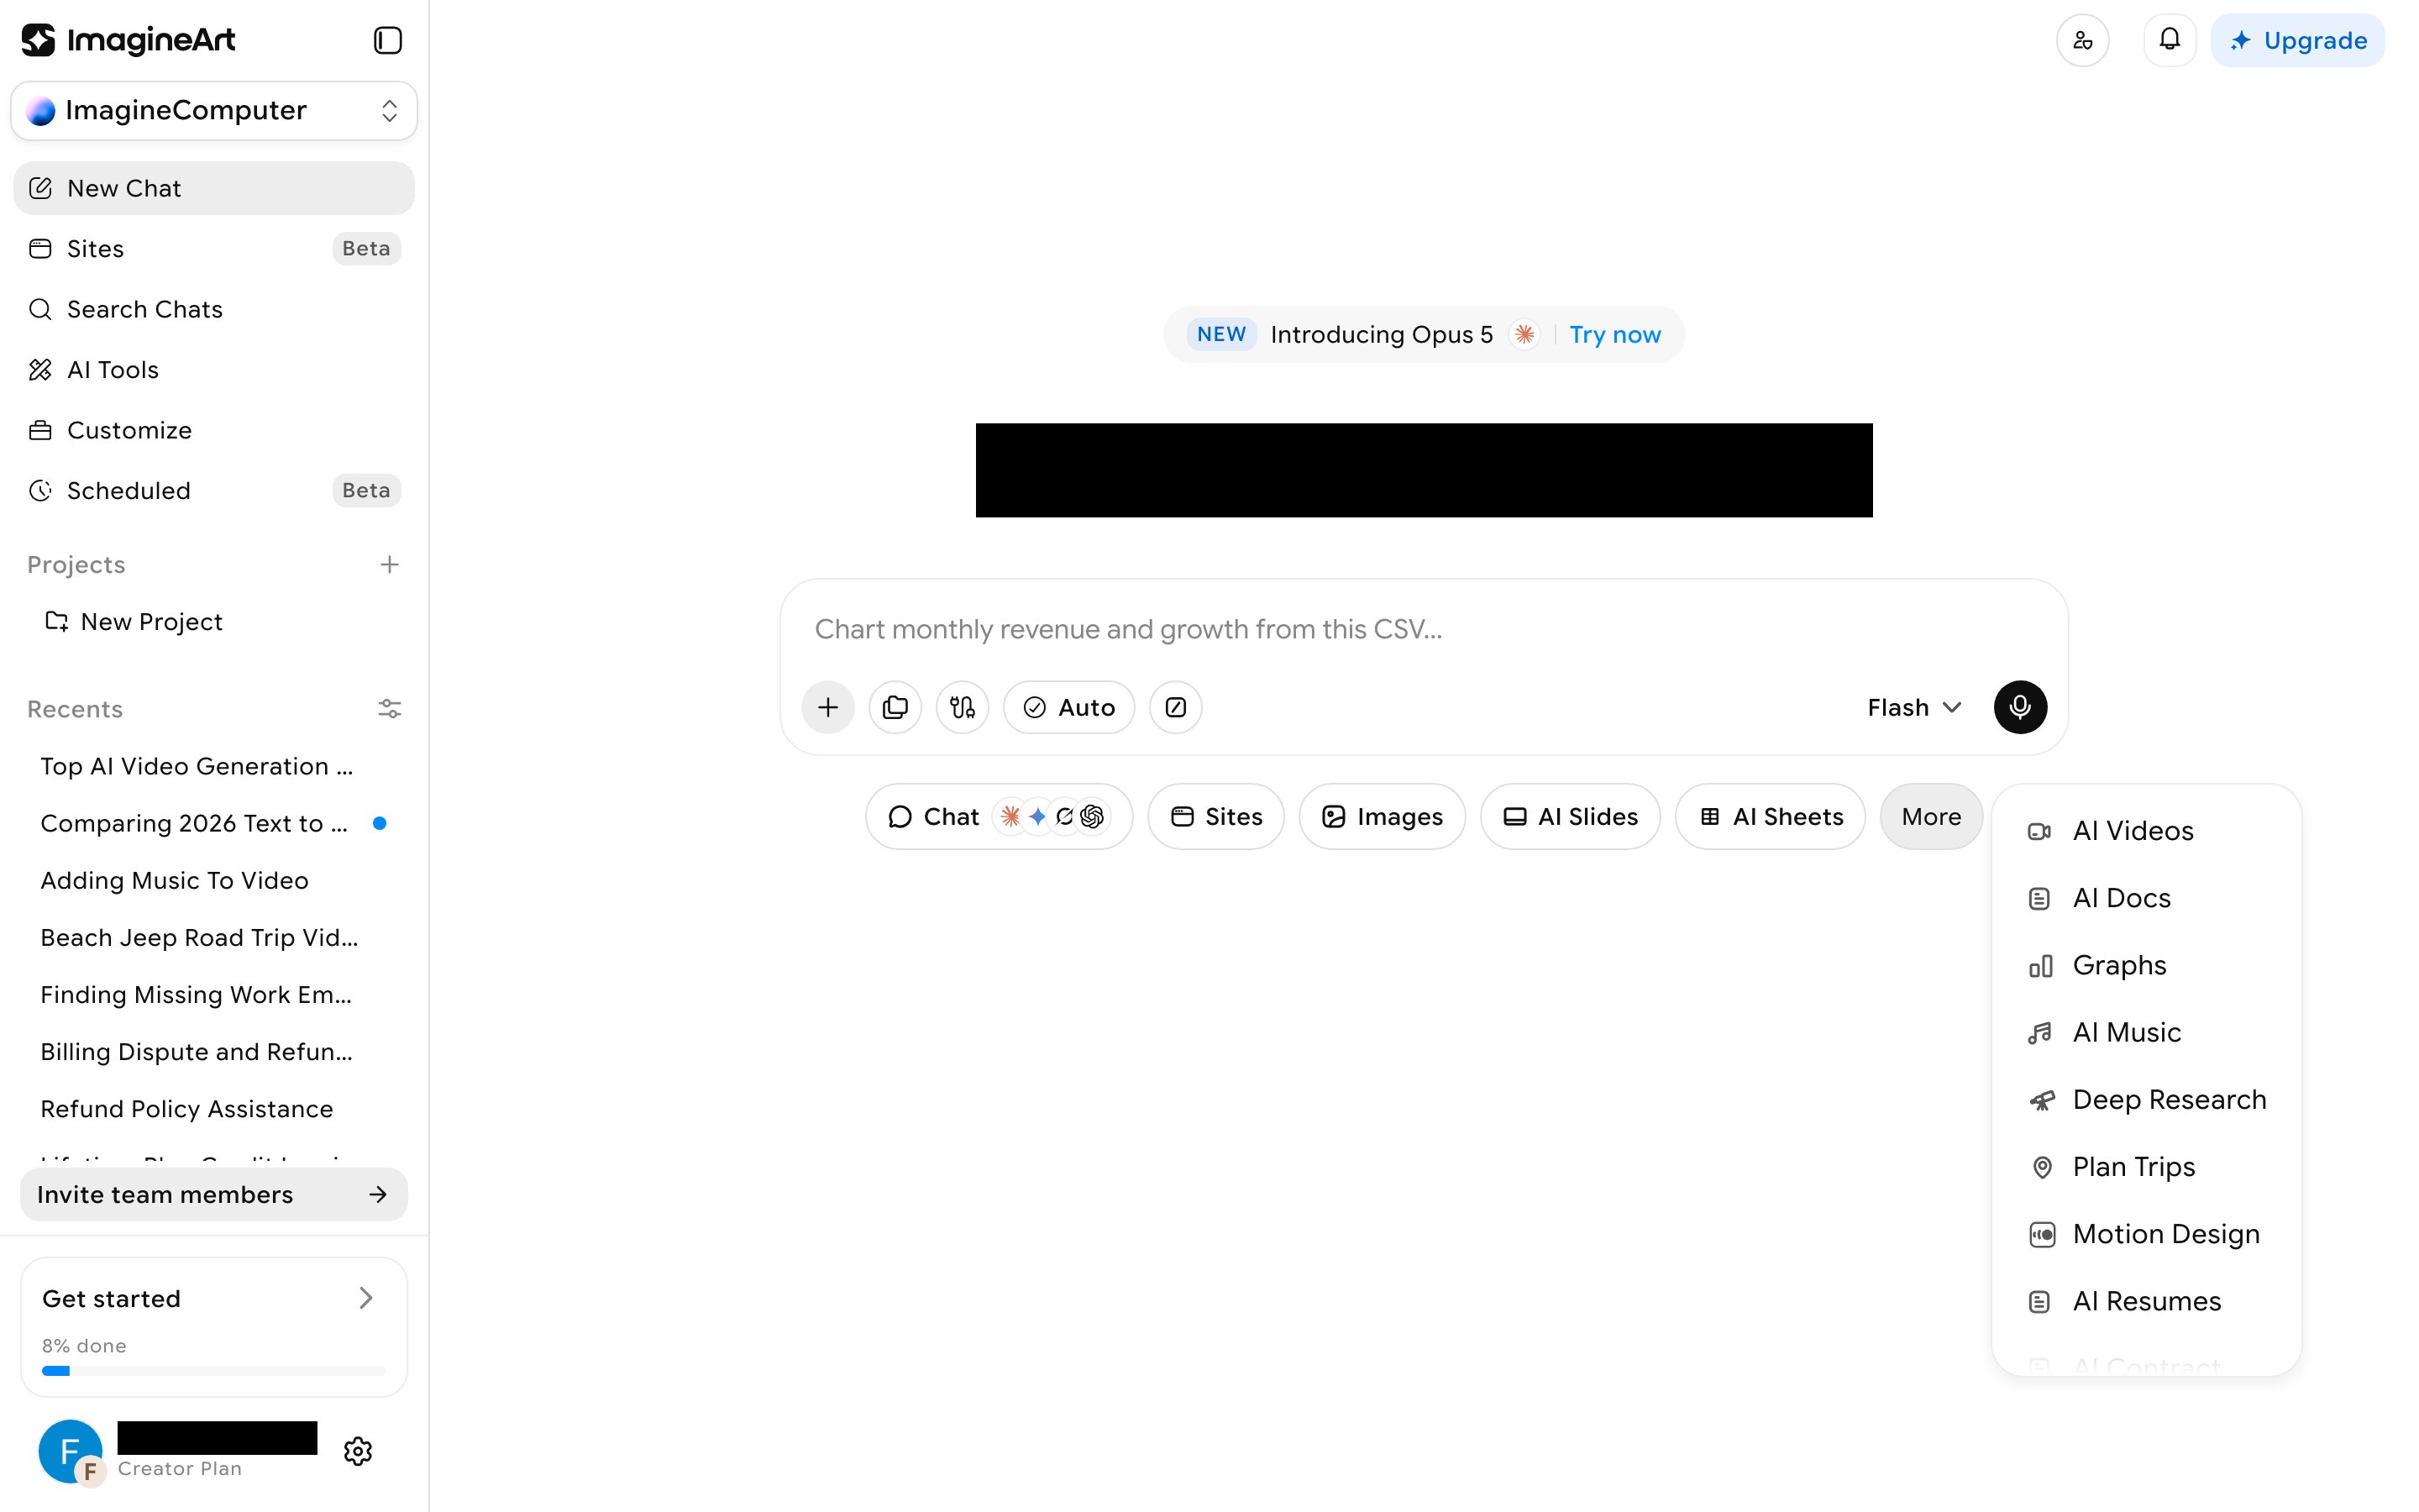Viewport: 2419px width, 1512px height.
Task: Open Scheduled tasks
Action: click(214, 491)
